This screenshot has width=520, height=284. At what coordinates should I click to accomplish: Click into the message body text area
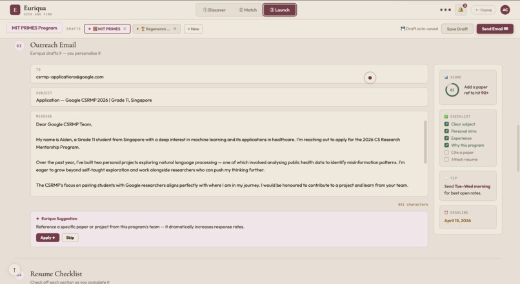pos(229,155)
